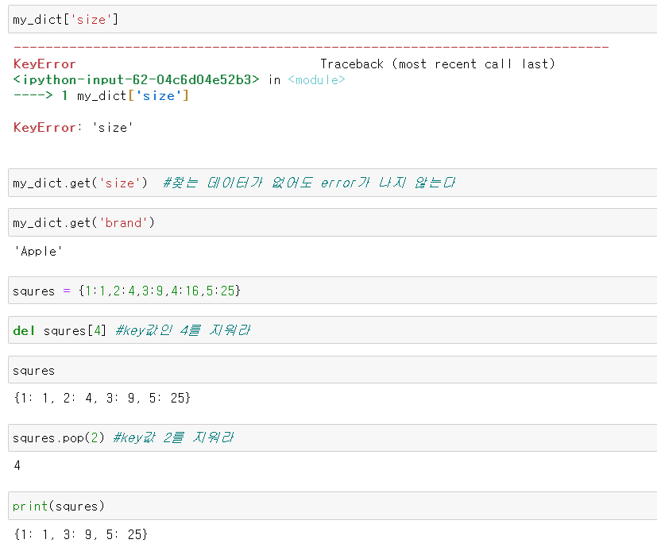Click the cell containing my_dict.get('brand')
Viewport: 657px width, 551px height.
pyautogui.click(x=333, y=222)
